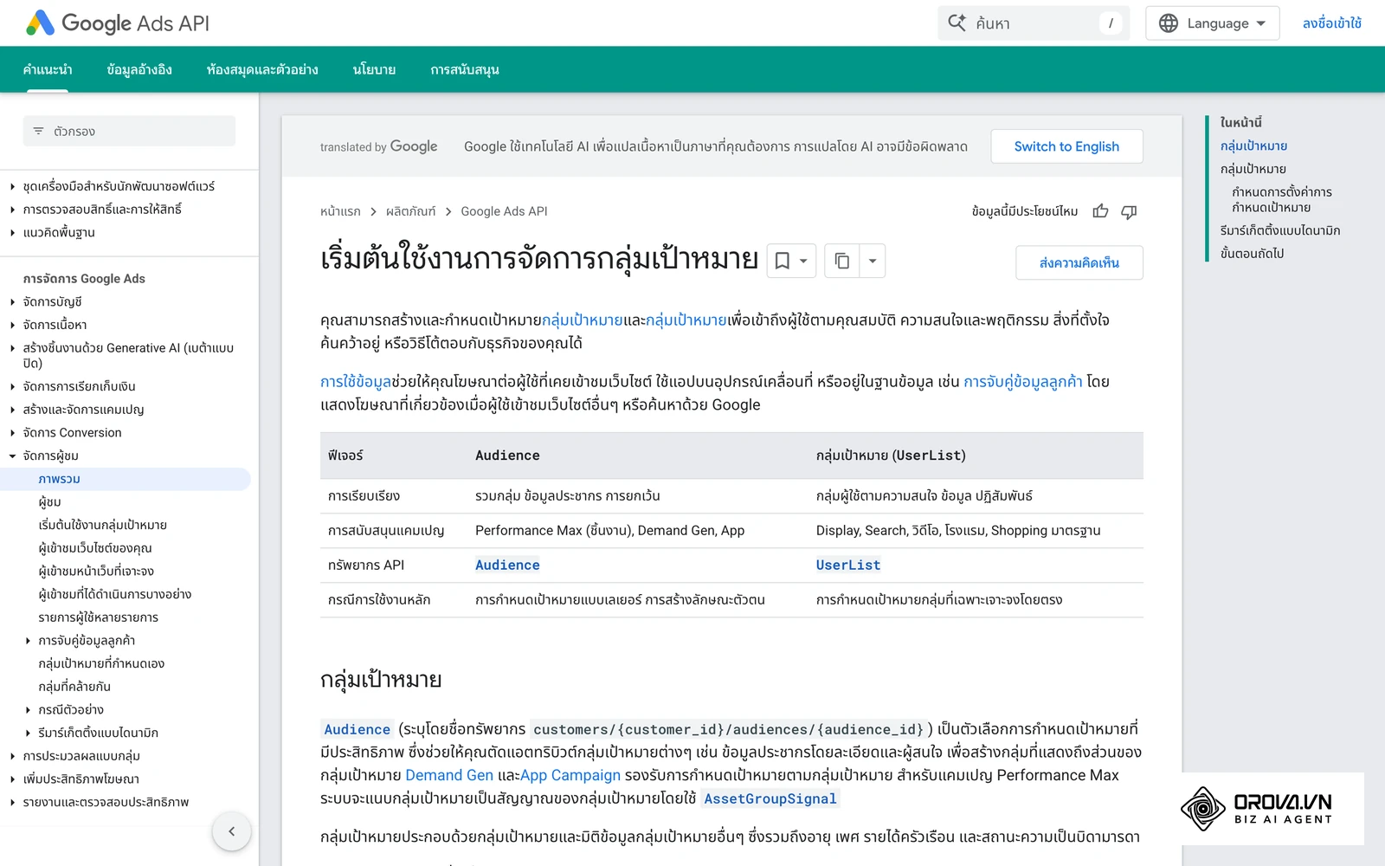Click the Switch to English button
This screenshot has height=866, width=1385.
tap(1066, 146)
